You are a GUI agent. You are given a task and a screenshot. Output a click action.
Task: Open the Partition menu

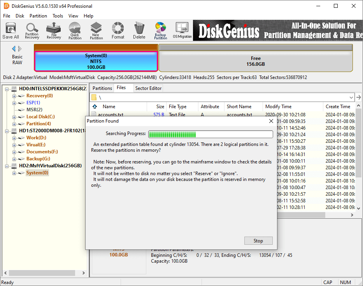38,16
